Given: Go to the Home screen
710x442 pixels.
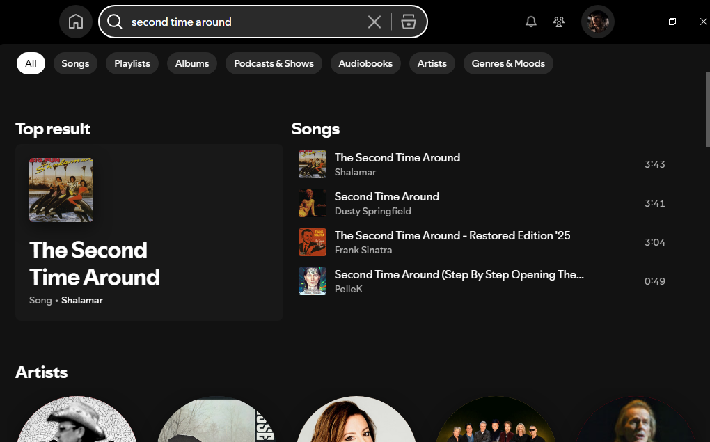Looking at the screenshot, I should (x=76, y=22).
